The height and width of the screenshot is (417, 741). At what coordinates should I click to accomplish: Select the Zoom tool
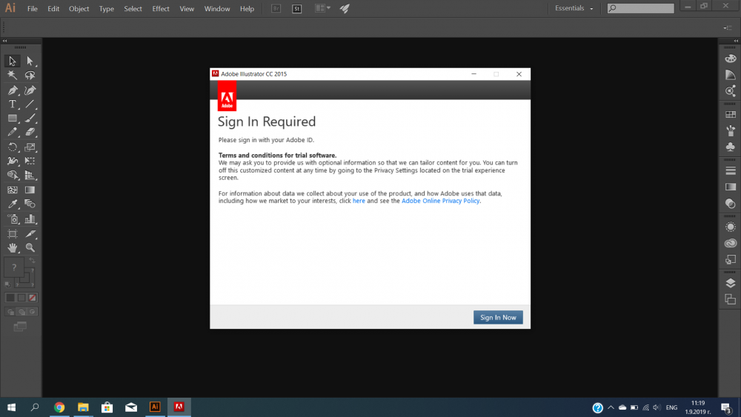click(x=30, y=247)
